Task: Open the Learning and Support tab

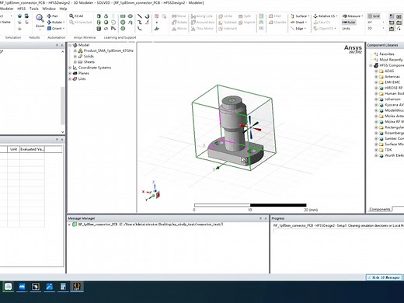Action: 120,37
